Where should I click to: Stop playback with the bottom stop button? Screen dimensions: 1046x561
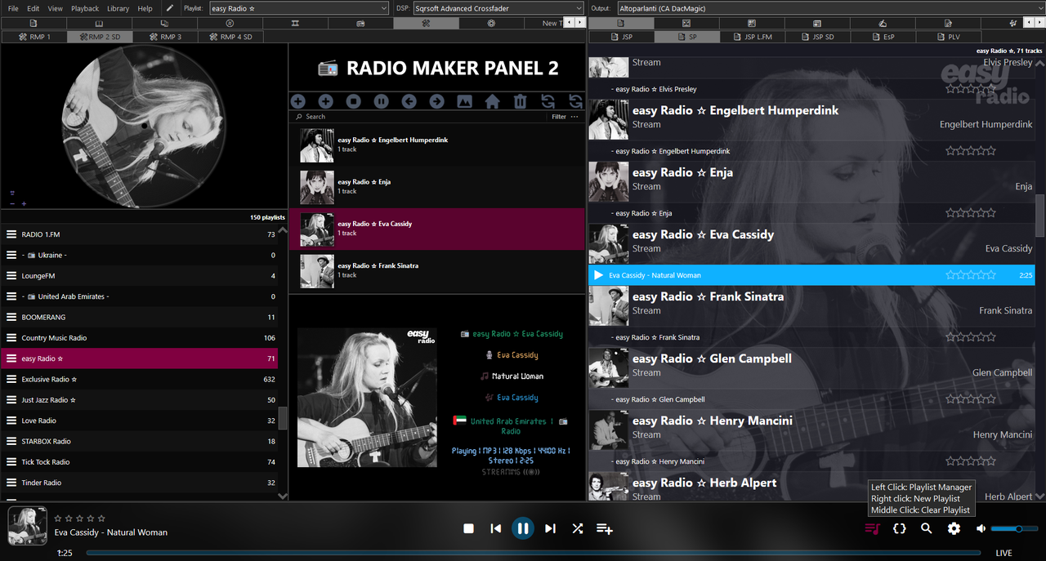pyautogui.click(x=468, y=528)
